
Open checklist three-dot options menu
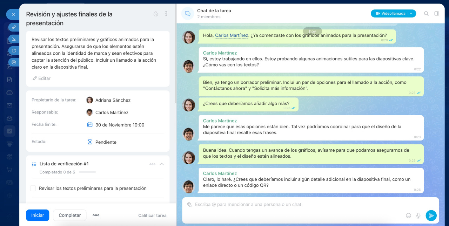(x=152, y=164)
